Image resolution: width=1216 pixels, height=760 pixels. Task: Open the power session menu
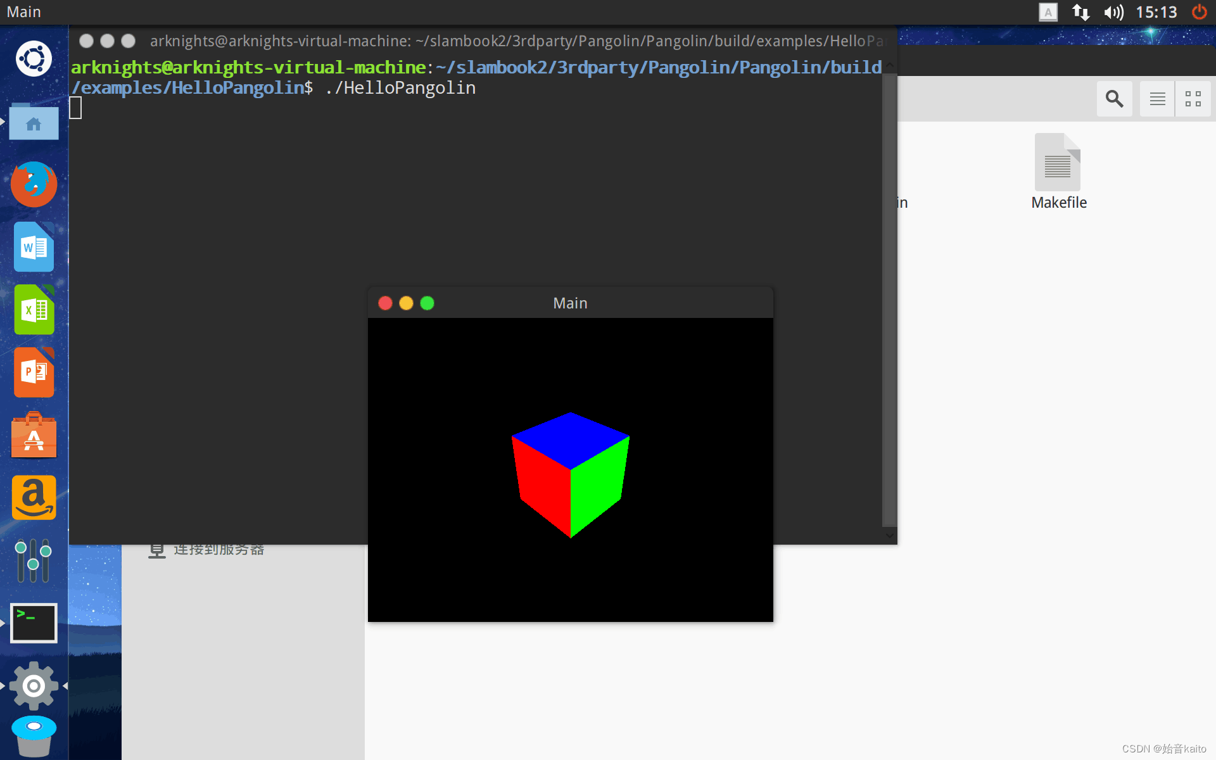pyautogui.click(x=1199, y=12)
